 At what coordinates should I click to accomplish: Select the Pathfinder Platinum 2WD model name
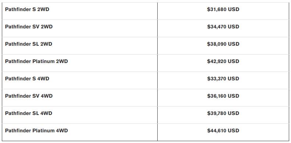[x=36, y=61]
